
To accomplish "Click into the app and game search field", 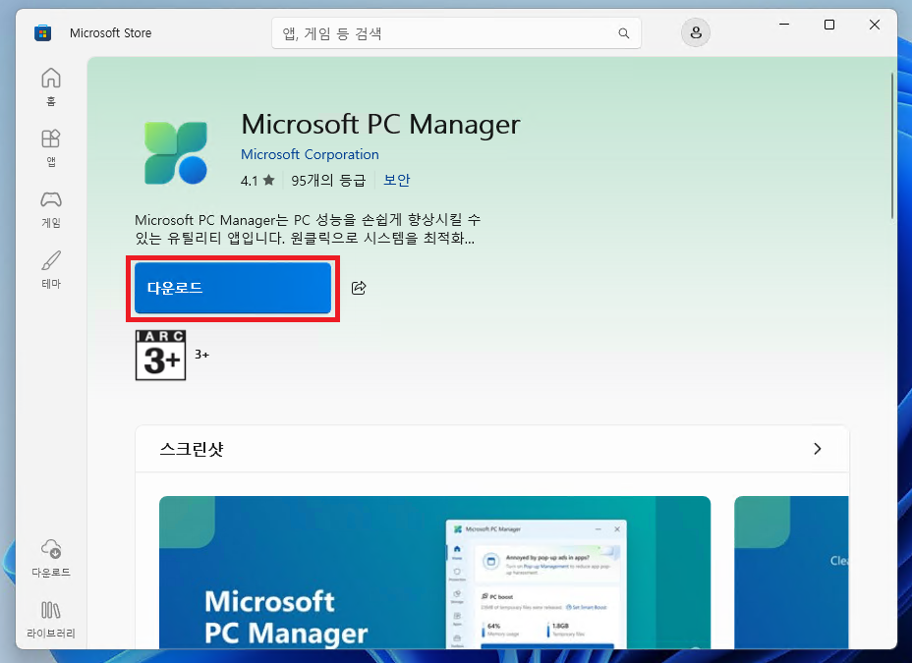I will pyautogui.click(x=447, y=33).
